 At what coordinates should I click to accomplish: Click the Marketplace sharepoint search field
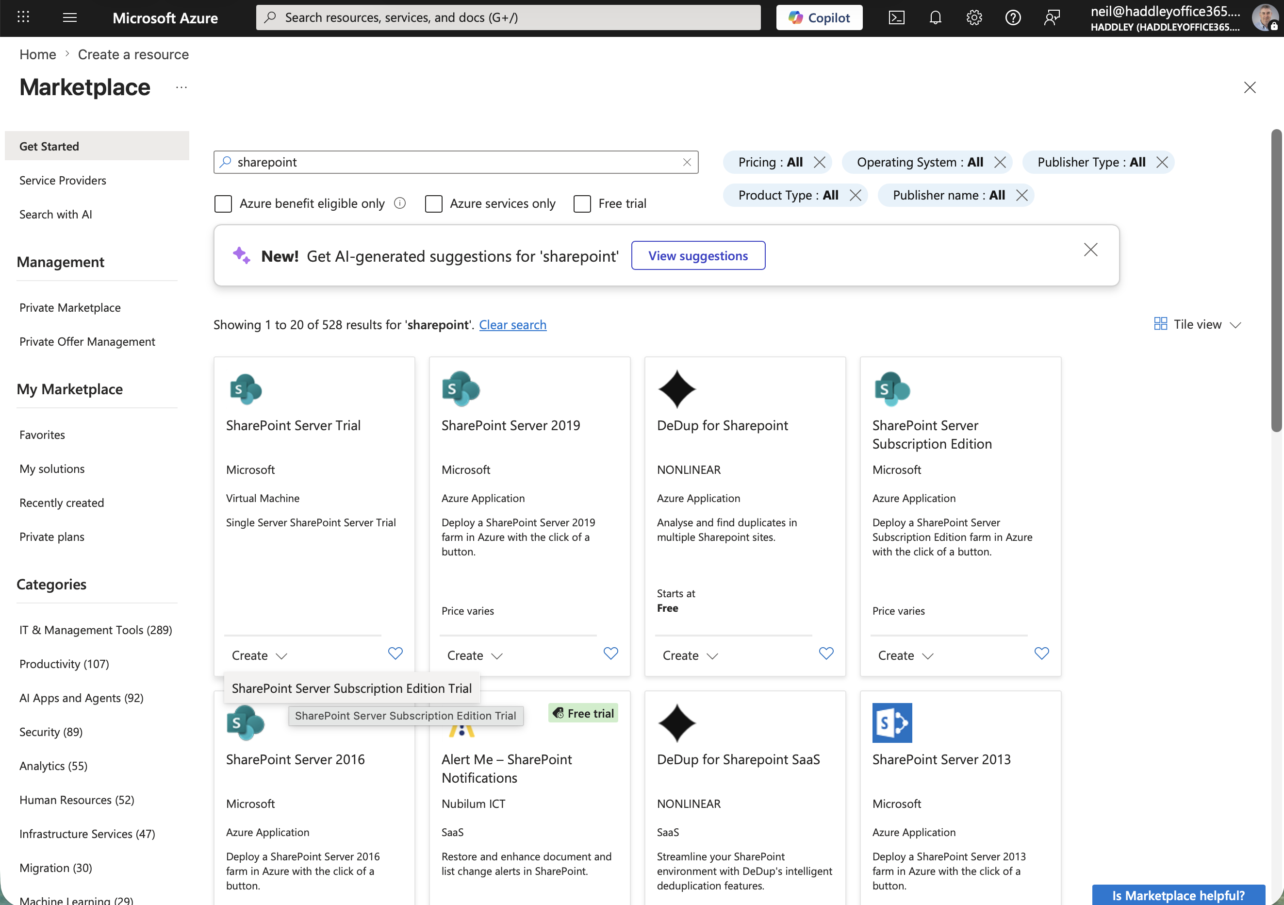pos(456,162)
